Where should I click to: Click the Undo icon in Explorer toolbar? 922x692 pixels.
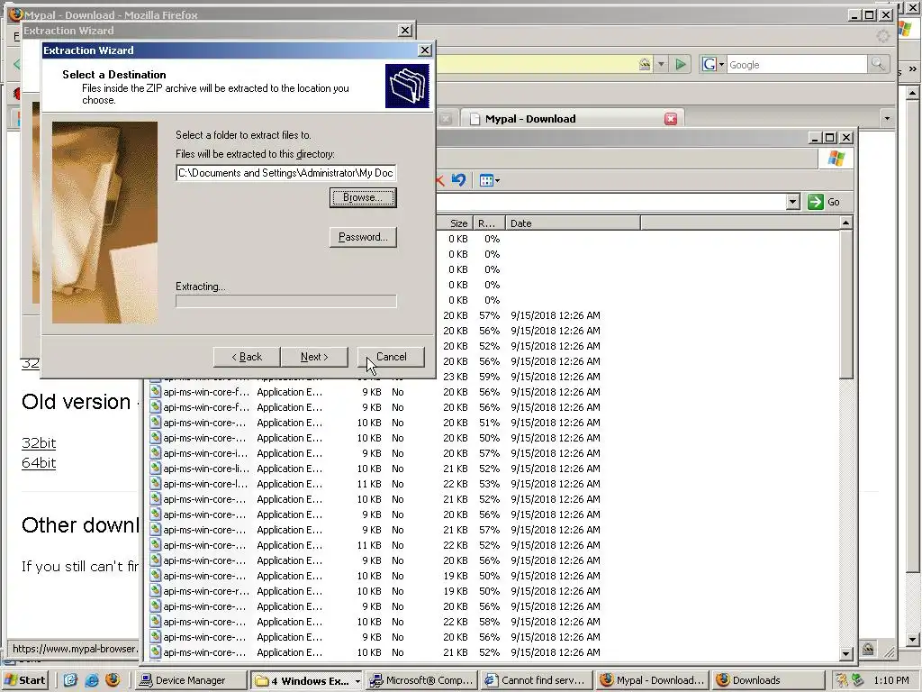[x=458, y=180]
